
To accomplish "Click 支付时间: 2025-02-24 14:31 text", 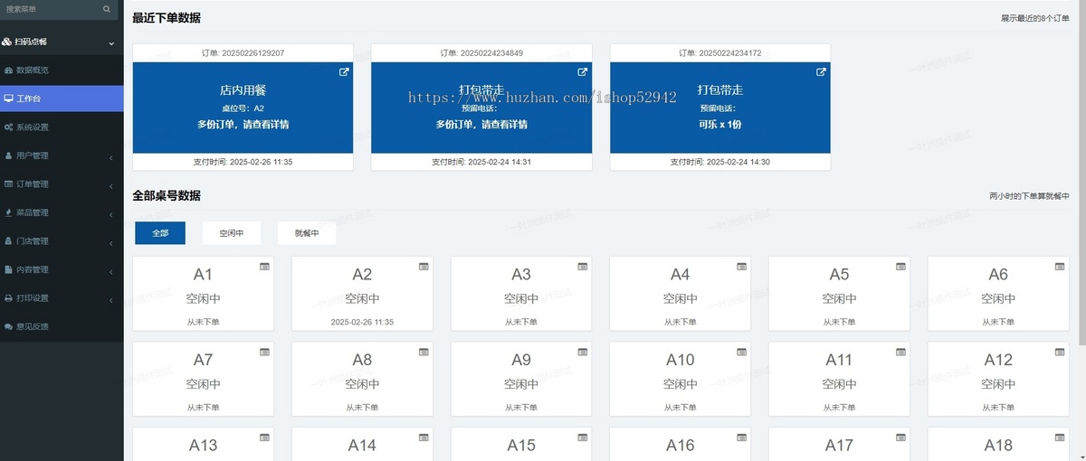I will 481,162.
